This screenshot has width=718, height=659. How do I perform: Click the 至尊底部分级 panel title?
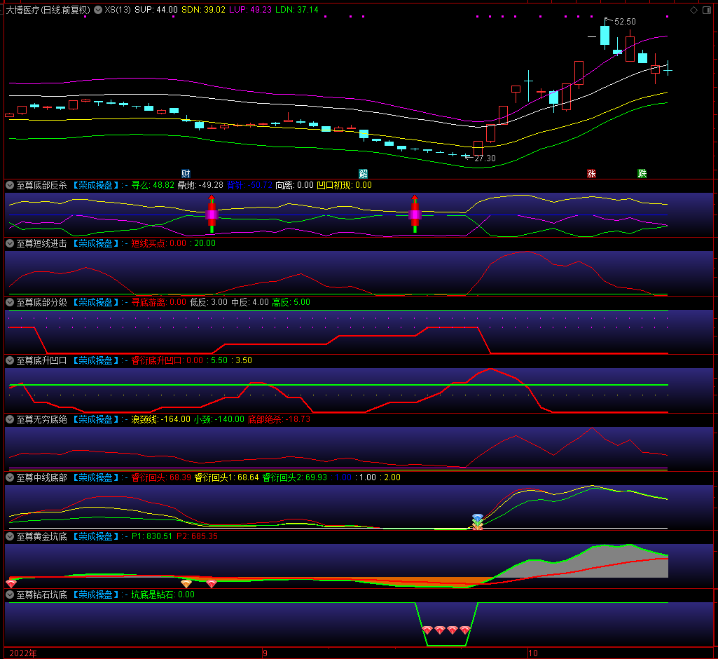[41, 302]
